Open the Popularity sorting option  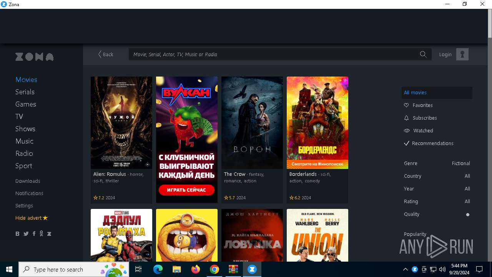415,234
